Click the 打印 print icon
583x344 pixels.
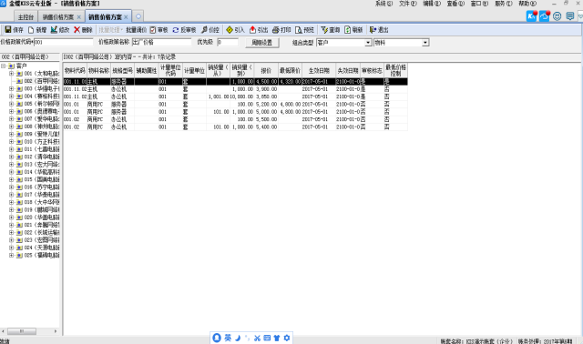275,30
